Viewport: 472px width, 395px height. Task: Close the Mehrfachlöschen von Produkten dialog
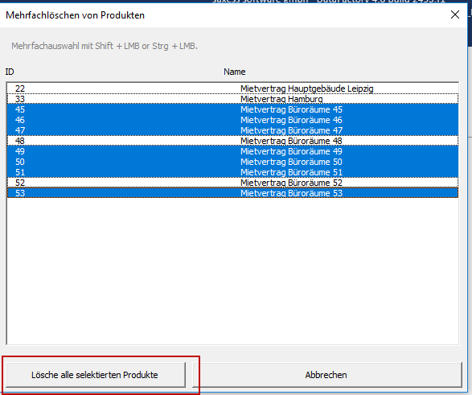[455, 14]
